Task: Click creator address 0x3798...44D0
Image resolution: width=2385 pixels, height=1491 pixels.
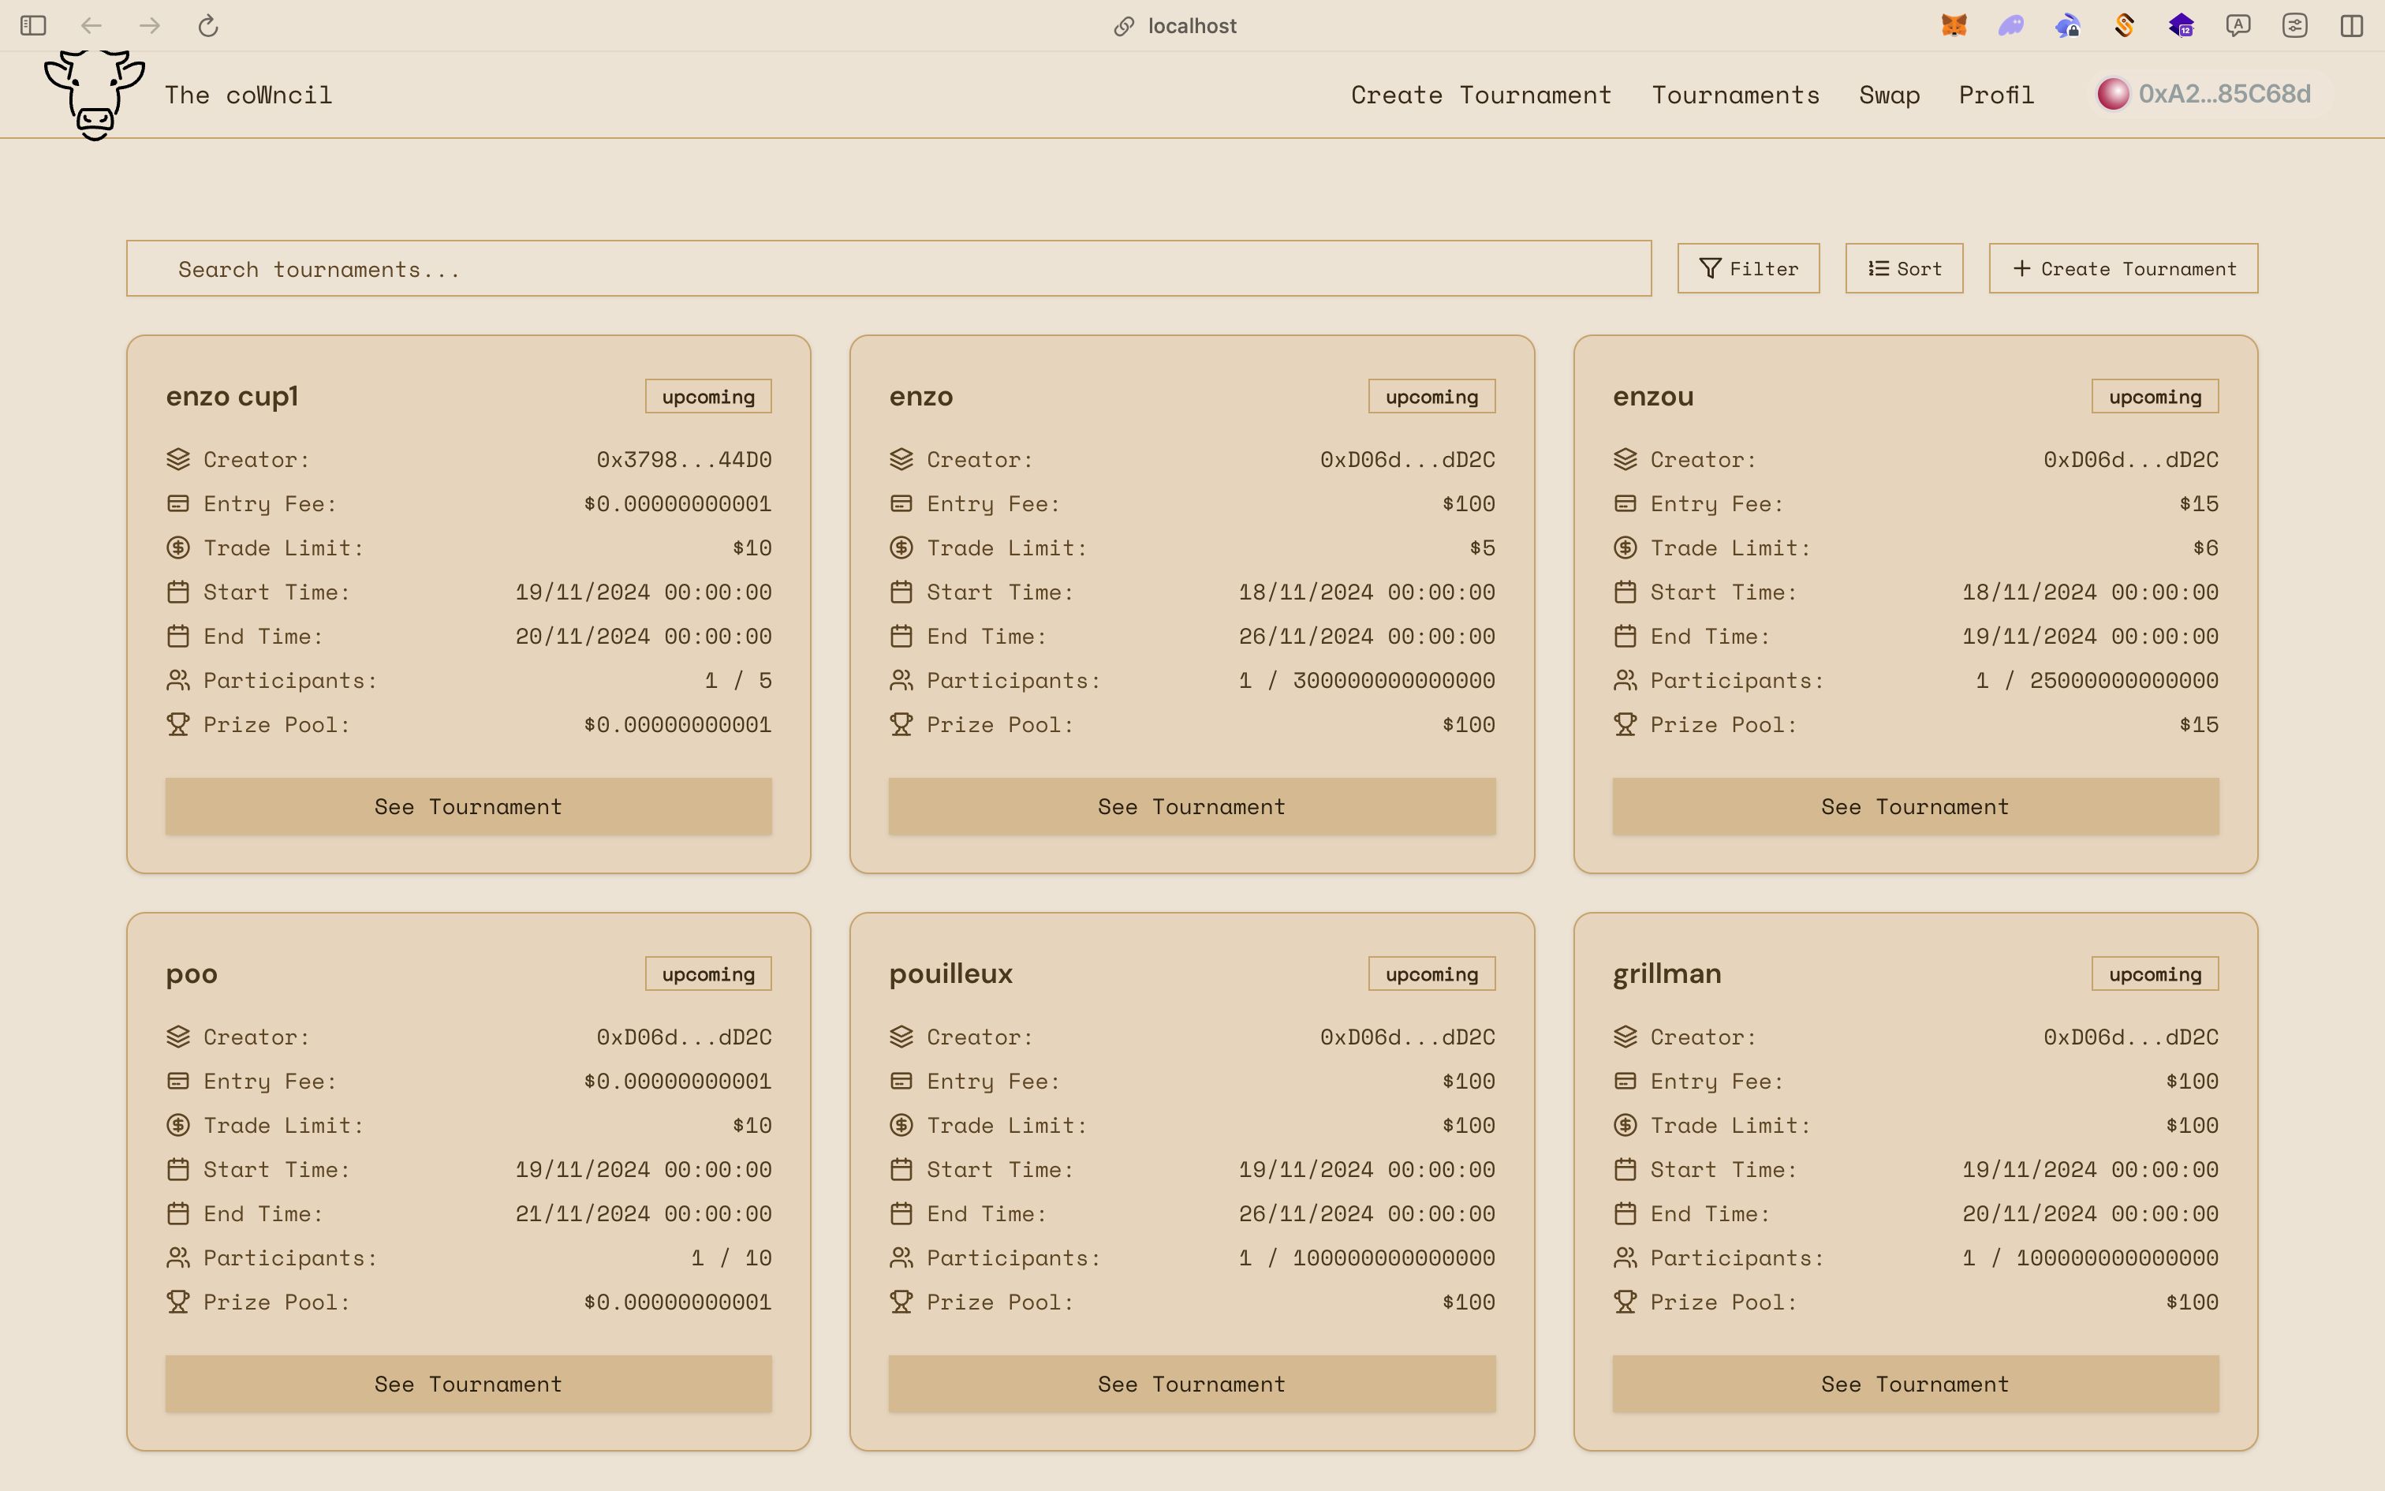Action: tap(684, 459)
